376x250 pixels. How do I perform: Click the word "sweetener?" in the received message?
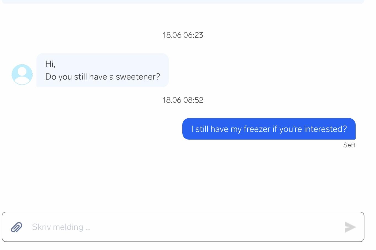pos(138,77)
